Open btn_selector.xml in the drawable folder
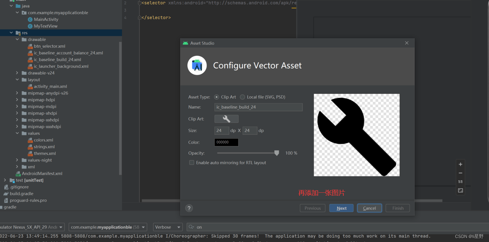The height and width of the screenshot is (242, 489). click(x=49, y=46)
